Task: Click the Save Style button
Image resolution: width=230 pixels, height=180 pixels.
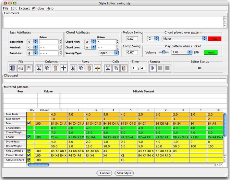Action: 124,173
